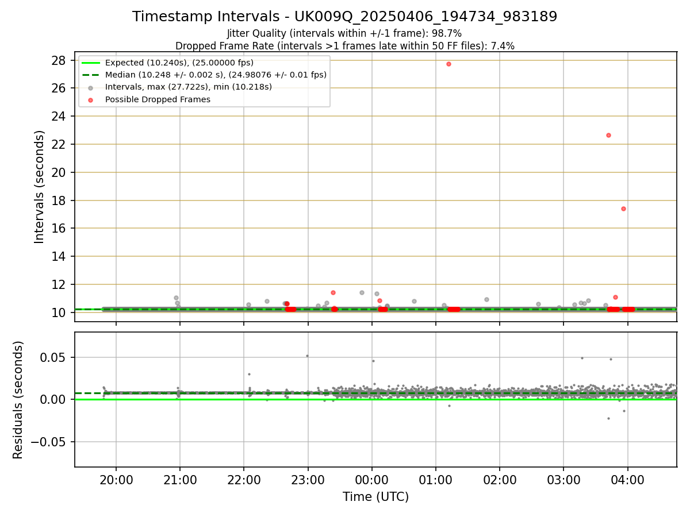Click the red dropped-frame point near 27.7 seconds

448,64
